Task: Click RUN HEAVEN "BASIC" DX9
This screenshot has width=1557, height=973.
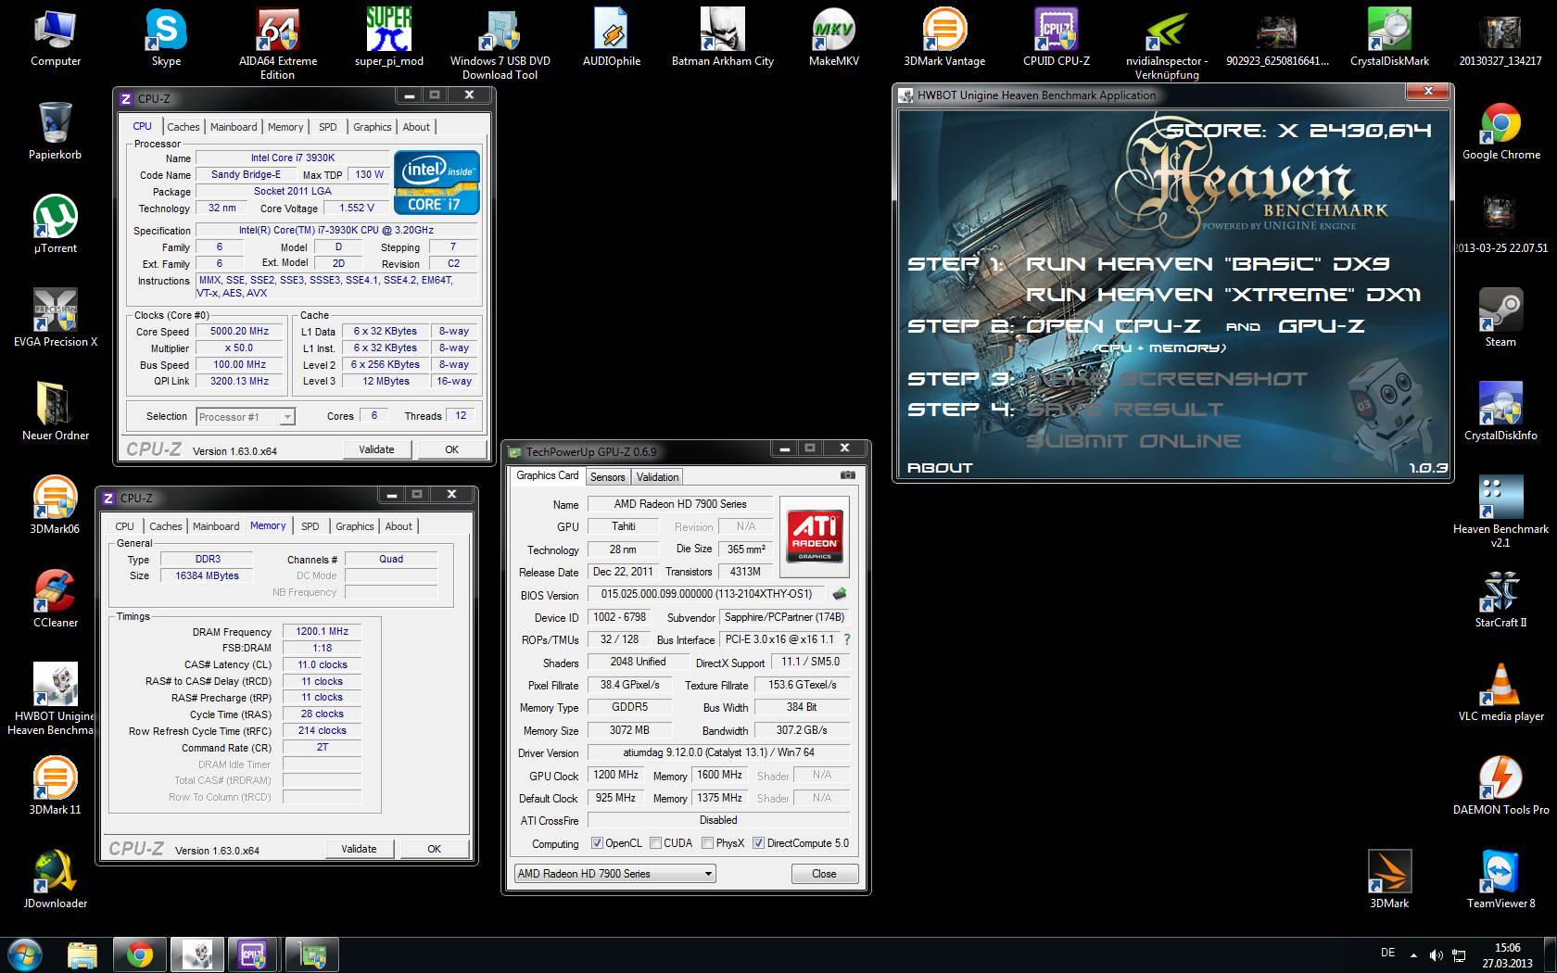Action: pos(1208,264)
